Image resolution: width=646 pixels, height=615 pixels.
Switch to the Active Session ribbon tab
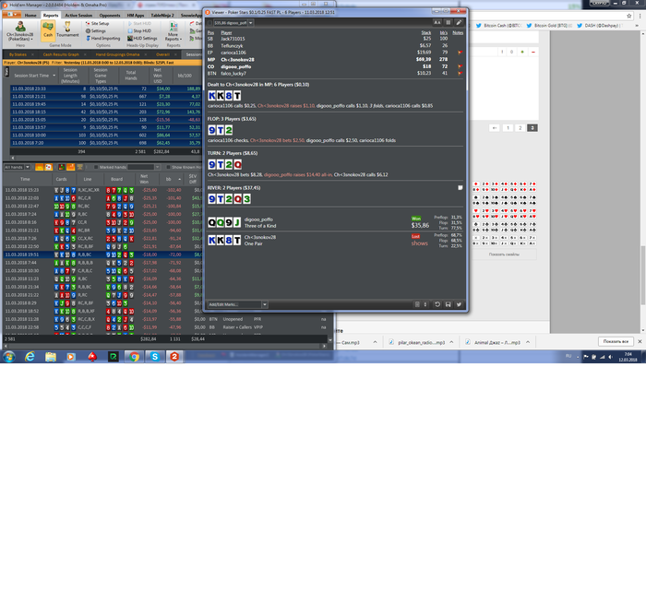coord(78,16)
